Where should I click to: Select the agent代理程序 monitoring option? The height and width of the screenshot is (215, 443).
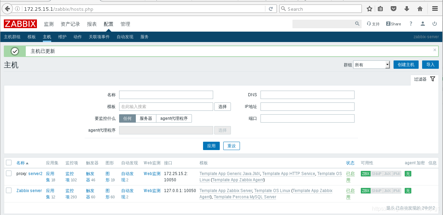[x=174, y=118]
